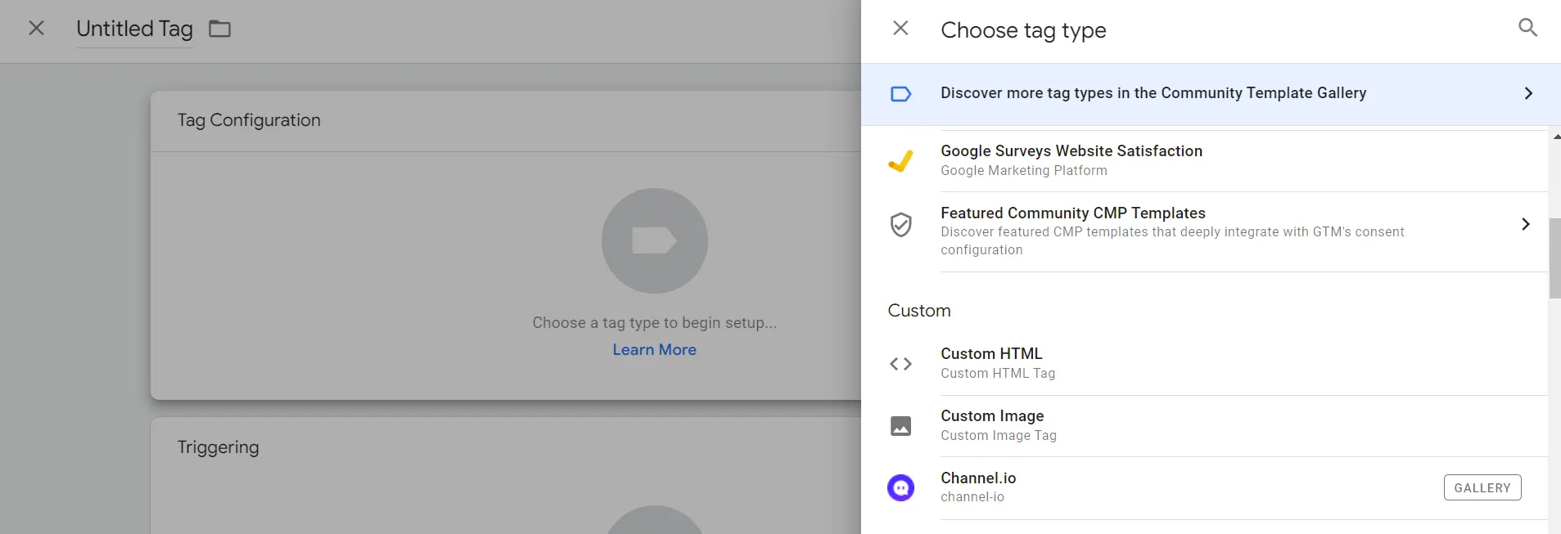Image resolution: width=1561 pixels, height=534 pixels.
Task: Close the Choose tag type panel
Action: [900, 29]
